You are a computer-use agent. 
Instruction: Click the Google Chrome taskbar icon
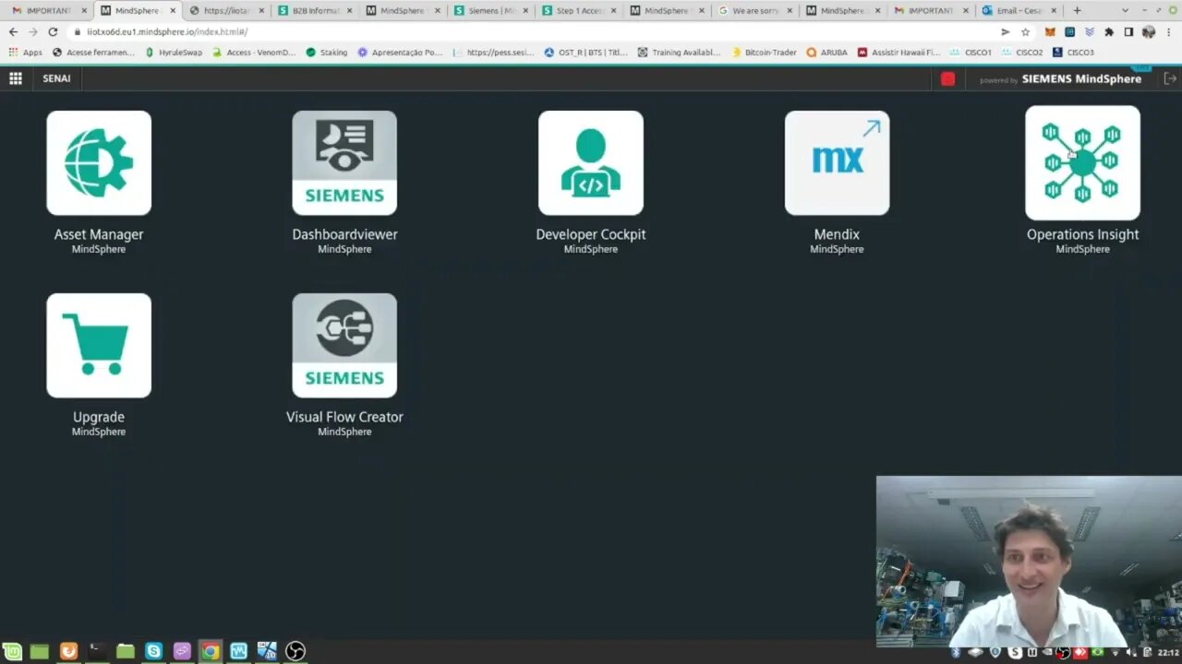[211, 651]
